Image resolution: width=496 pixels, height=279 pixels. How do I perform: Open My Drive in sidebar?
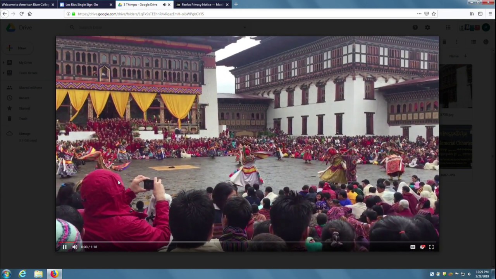coord(25,62)
